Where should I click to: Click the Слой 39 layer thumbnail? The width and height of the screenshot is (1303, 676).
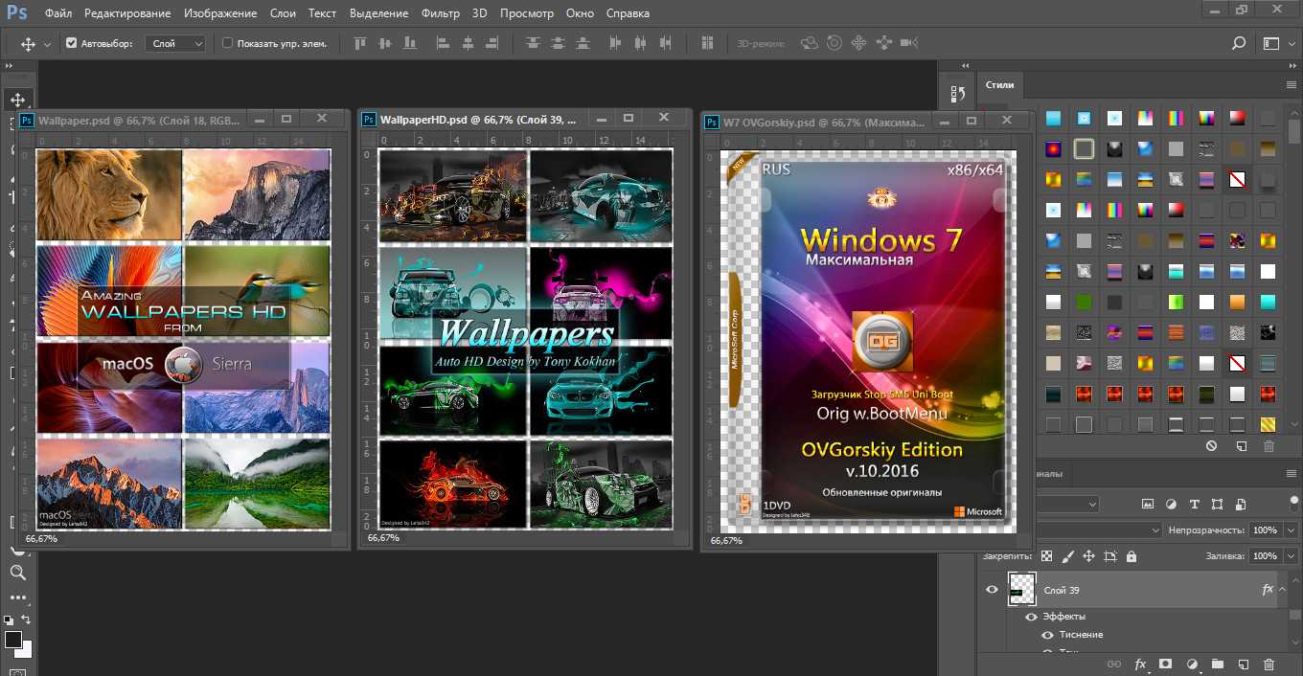click(1022, 589)
